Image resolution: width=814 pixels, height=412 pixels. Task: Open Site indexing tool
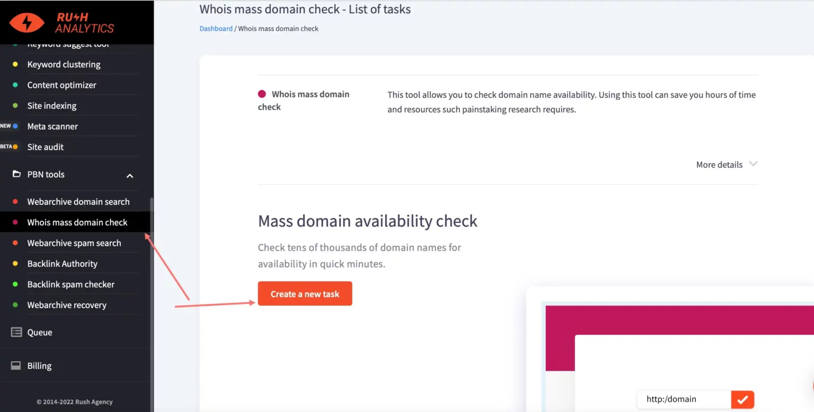pyautogui.click(x=52, y=105)
